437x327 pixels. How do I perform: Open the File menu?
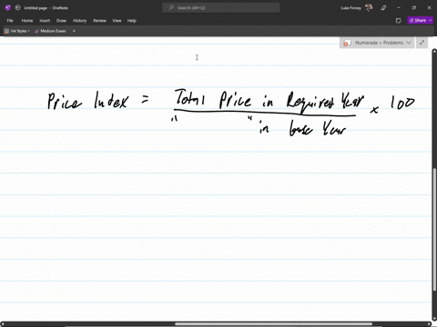click(x=10, y=21)
